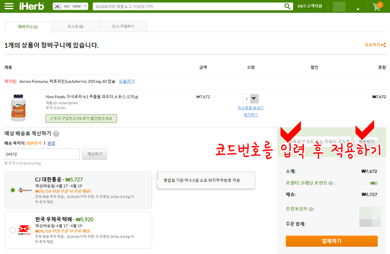Click 24/7 고객지원 menu item

[310, 6]
